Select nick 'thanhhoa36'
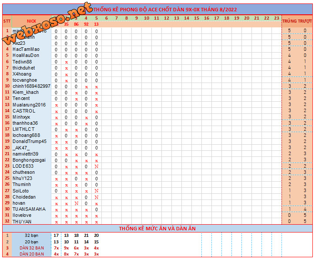The width and height of the screenshot is (315, 259). click(25, 123)
